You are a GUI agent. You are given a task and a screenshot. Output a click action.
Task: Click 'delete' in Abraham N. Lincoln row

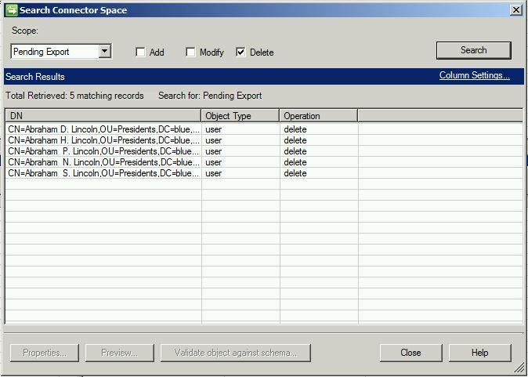pos(295,162)
